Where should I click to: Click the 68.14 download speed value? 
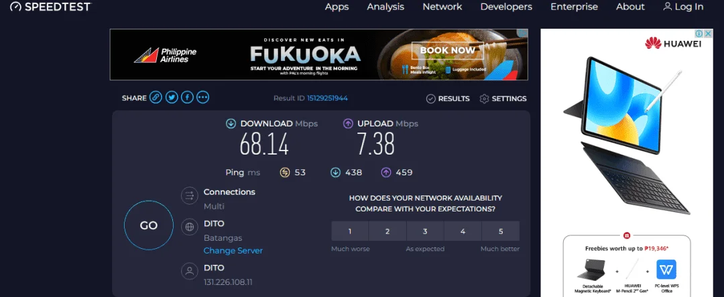coord(264,143)
